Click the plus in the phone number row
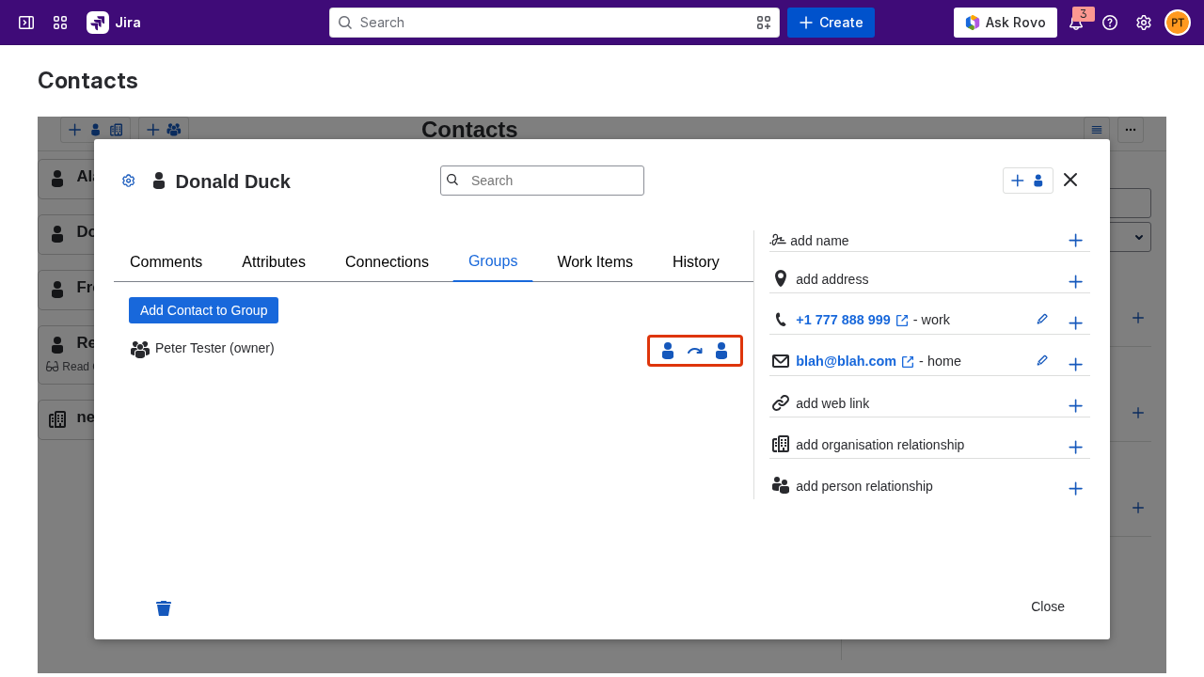Image resolution: width=1204 pixels, height=677 pixels. 1075,323
